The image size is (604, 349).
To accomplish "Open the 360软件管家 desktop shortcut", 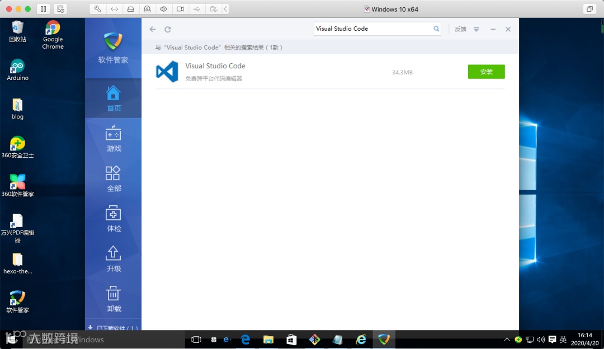I will pyautogui.click(x=17, y=186).
